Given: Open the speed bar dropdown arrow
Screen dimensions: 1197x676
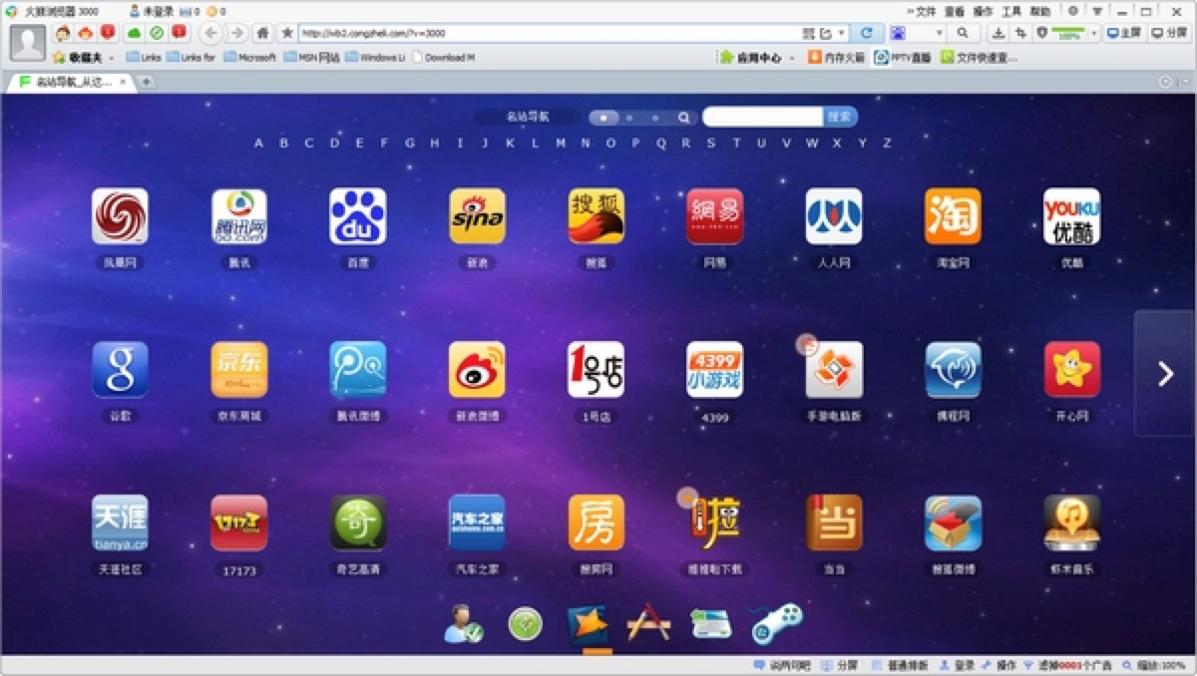Looking at the screenshot, I should coord(1094,31).
